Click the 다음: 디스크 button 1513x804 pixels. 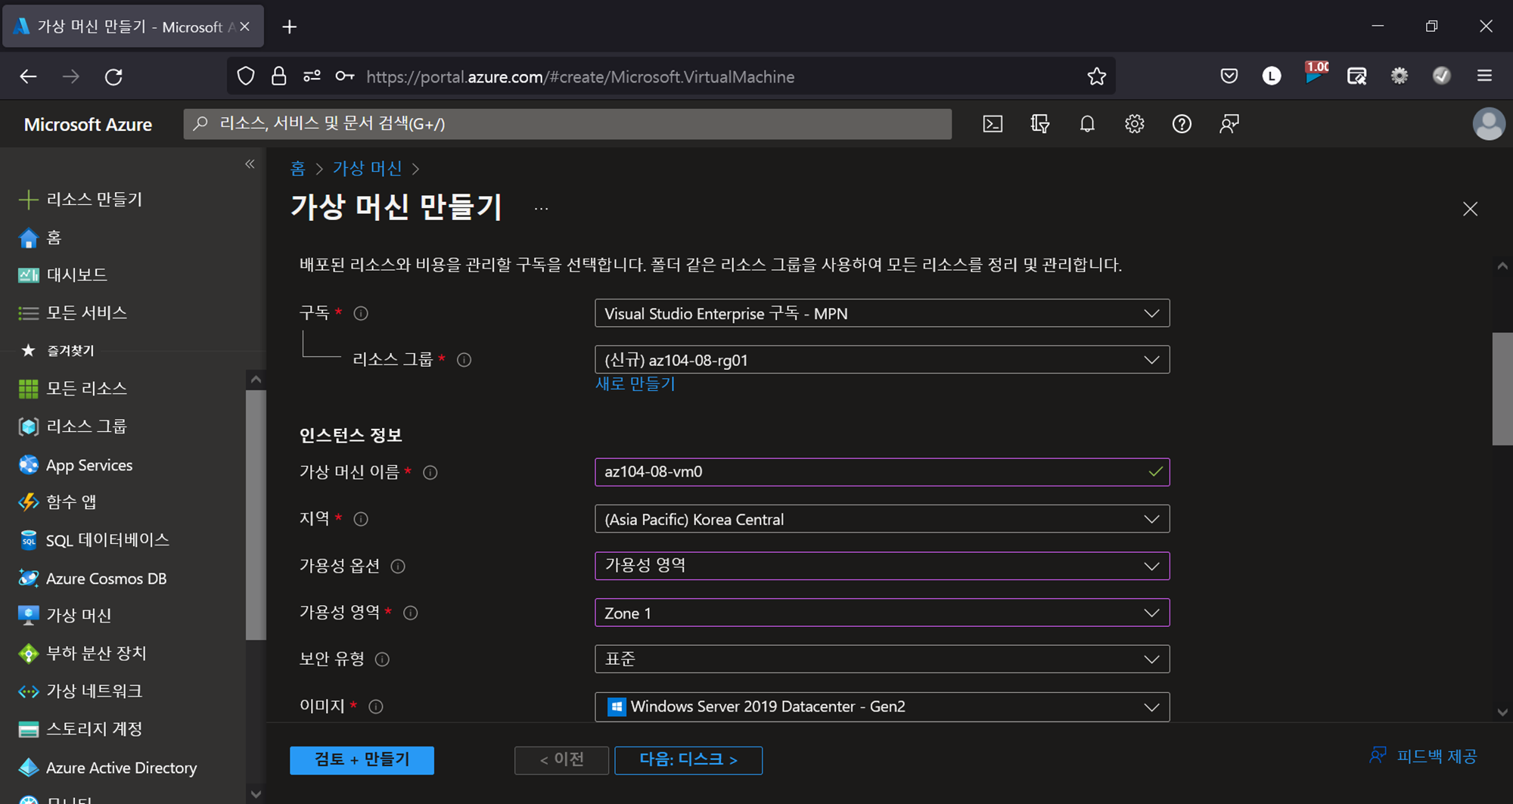point(688,760)
